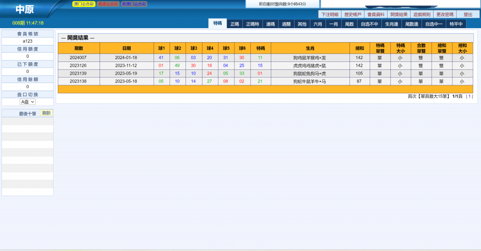This screenshot has width=481, height=251.
Task: Switch to the 正碼 tab
Action: 235,24
